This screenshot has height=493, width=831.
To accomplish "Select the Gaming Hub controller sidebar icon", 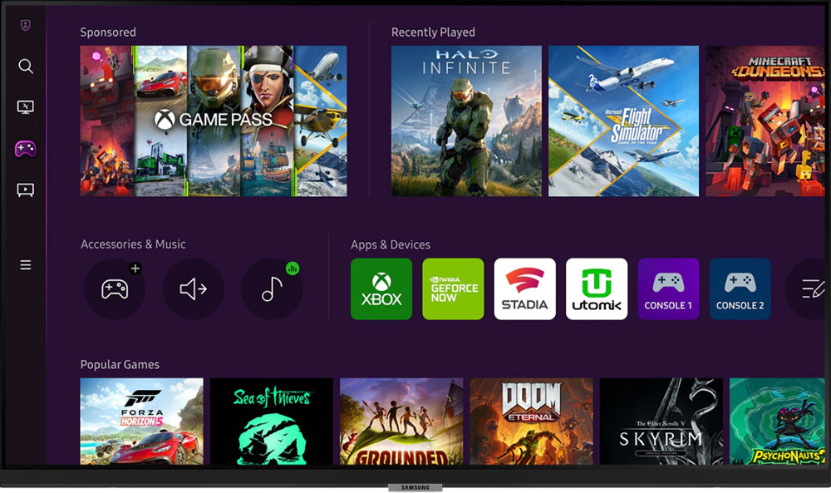I will tap(26, 149).
